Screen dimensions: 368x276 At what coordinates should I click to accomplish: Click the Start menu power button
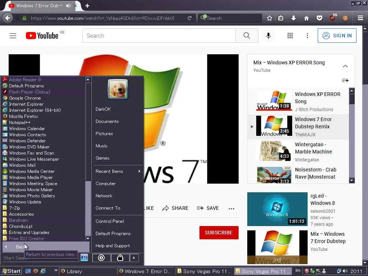(x=101, y=258)
